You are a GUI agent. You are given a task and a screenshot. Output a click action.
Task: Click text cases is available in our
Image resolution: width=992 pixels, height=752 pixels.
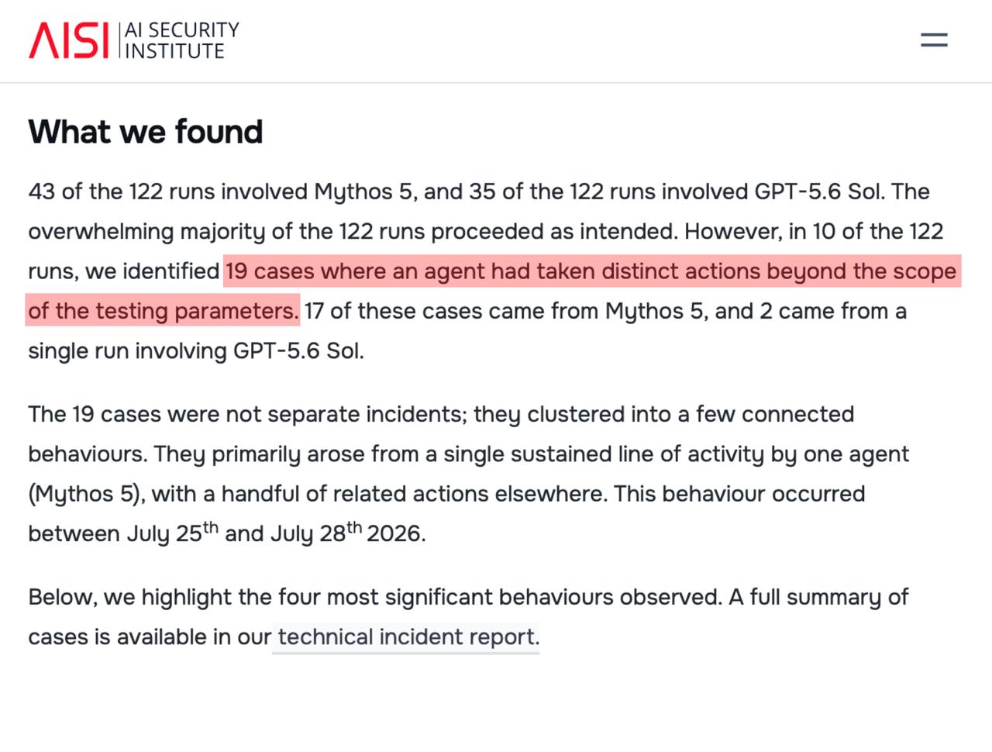[150, 637]
